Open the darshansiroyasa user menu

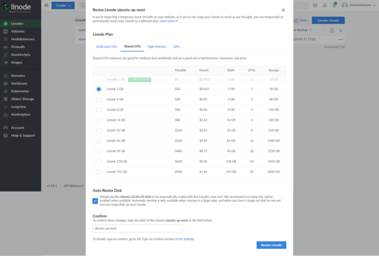coord(359,5)
